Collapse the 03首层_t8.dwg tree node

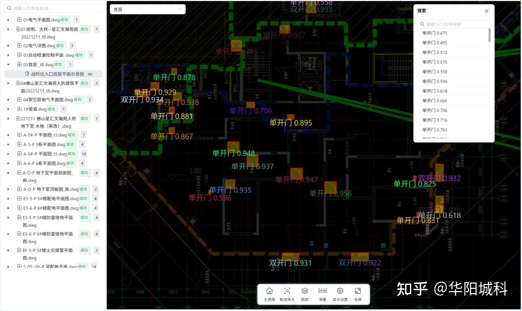click(8, 64)
